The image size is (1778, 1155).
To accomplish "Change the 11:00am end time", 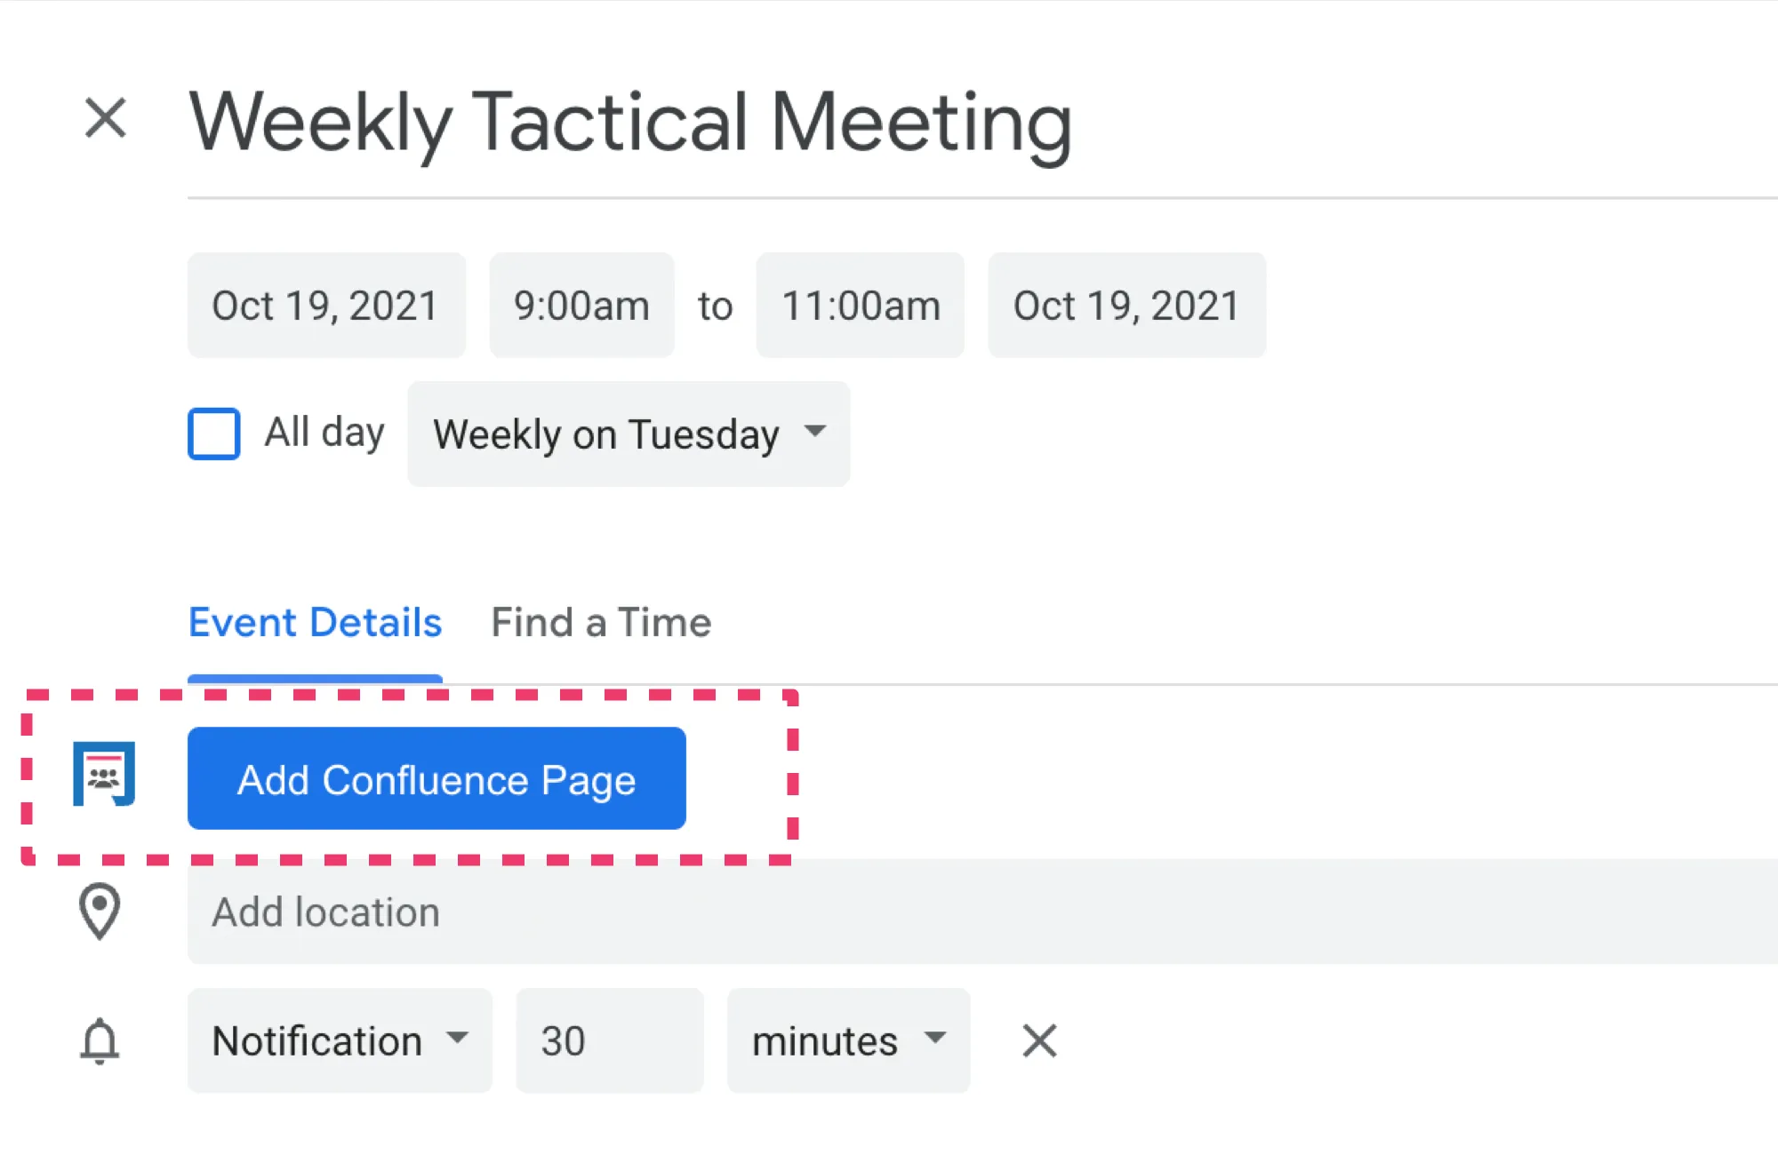I will coord(859,305).
